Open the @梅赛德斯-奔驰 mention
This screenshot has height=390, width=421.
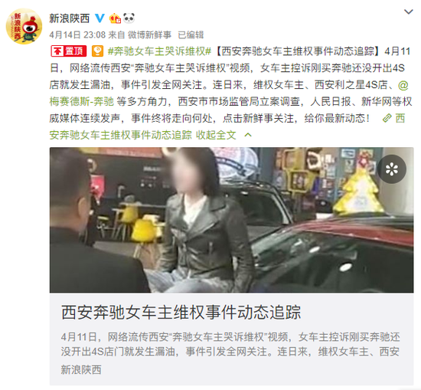click(x=229, y=93)
